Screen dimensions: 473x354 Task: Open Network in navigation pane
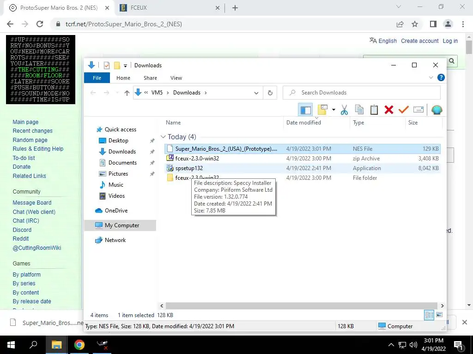click(115, 240)
